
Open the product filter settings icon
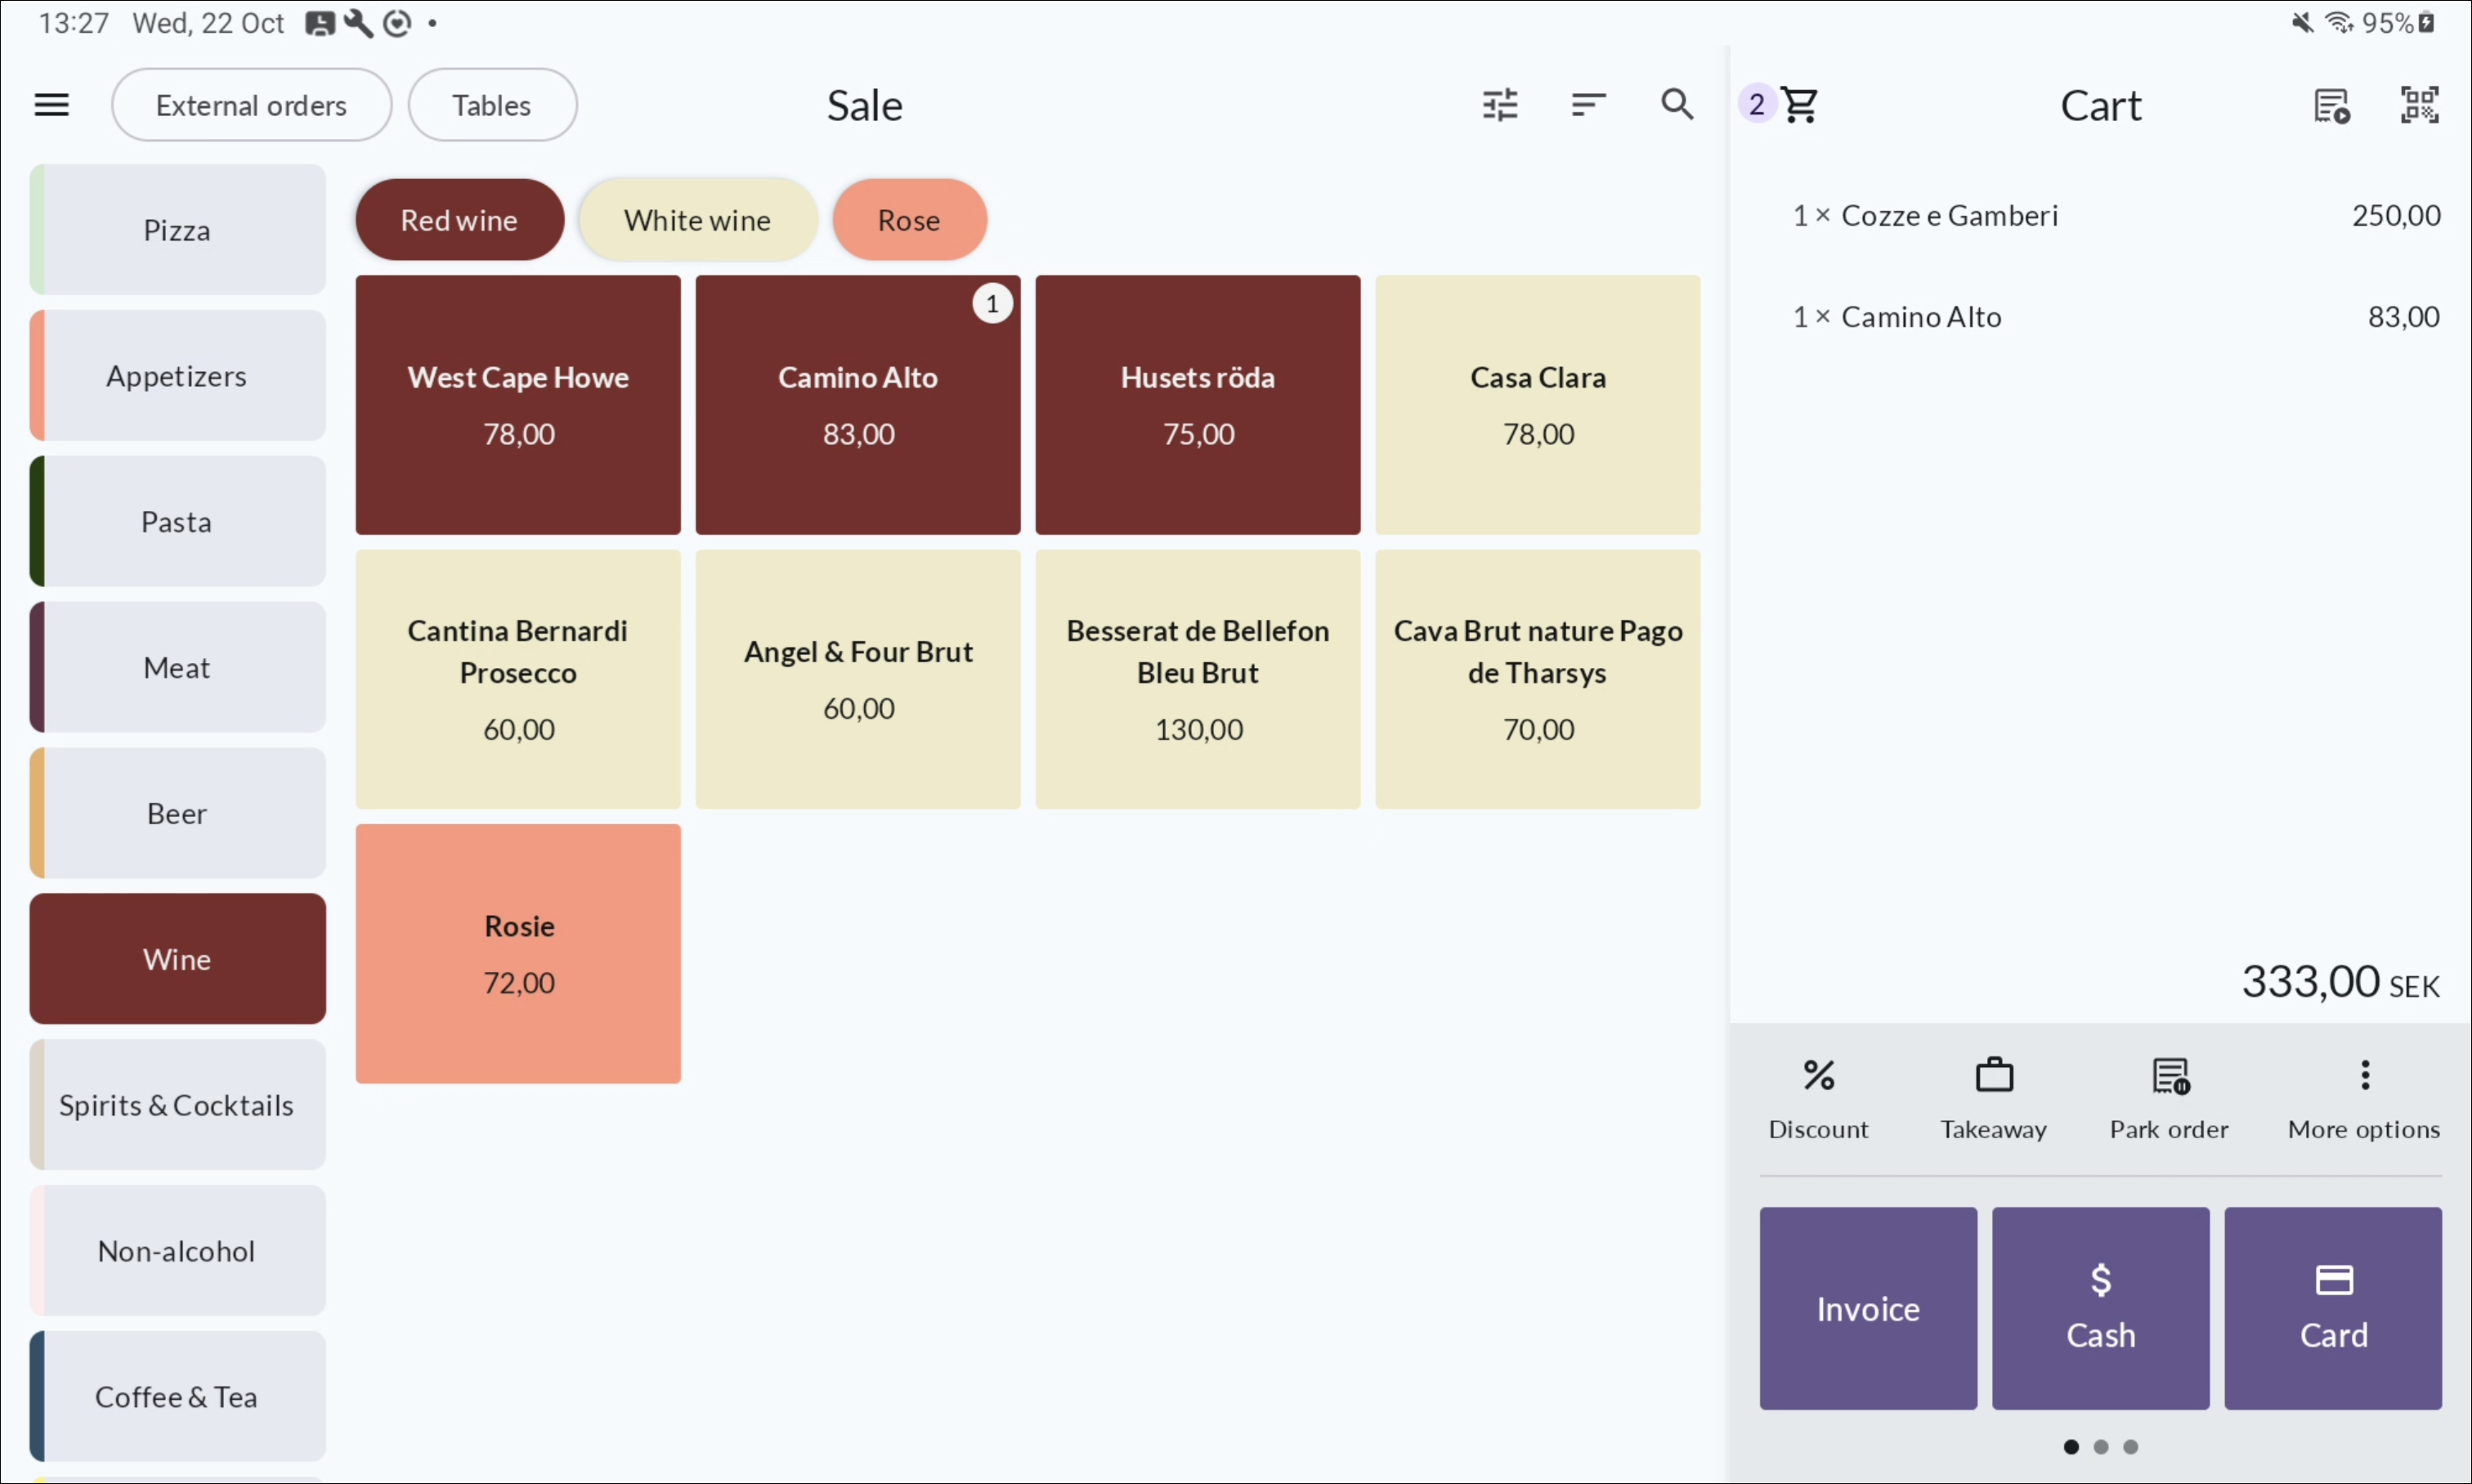[1499, 105]
